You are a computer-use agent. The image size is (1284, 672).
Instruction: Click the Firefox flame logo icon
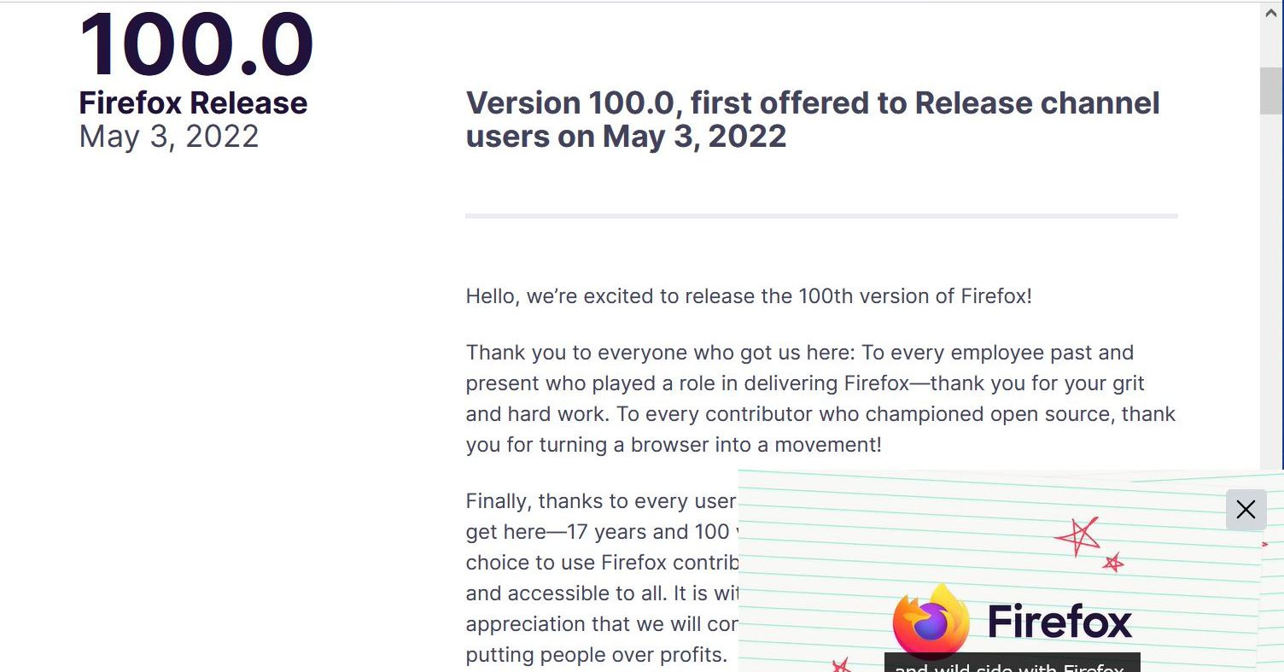[x=931, y=622]
